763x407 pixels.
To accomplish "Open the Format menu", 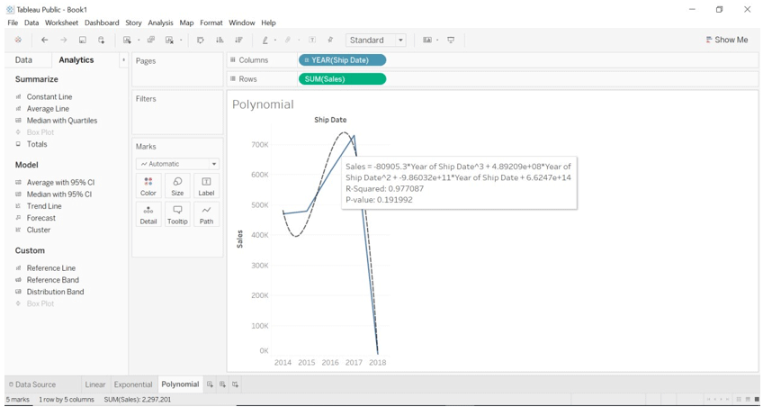I will pos(211,23).
